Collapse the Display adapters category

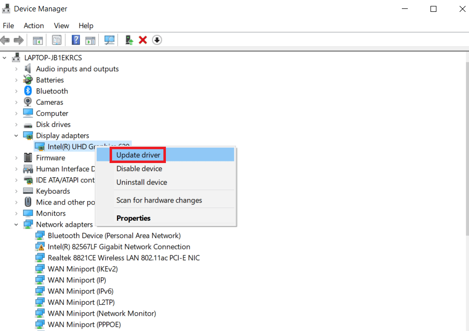click(x=15, y=135)
